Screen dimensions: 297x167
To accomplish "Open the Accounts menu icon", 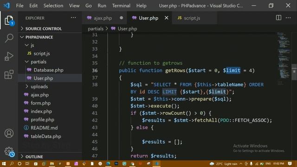I will coord(9,133).
